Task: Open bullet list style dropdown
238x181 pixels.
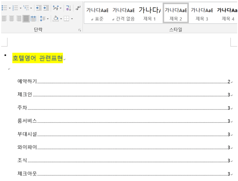Action: [10, 8]
